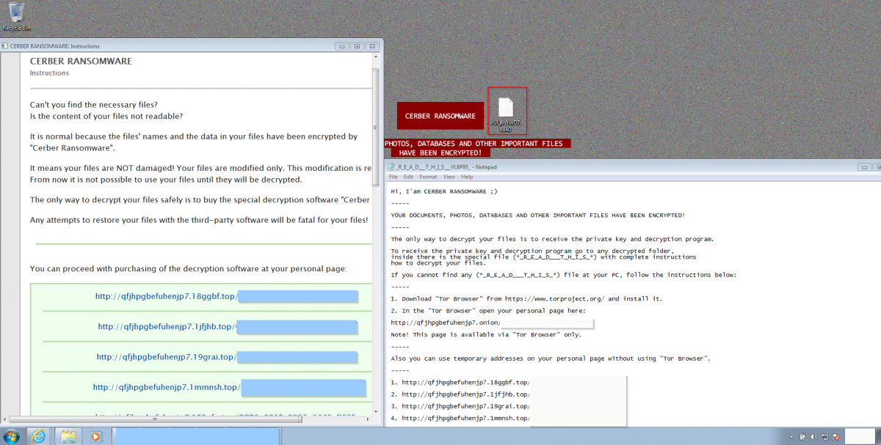Maximize the CERBER RANSOMWARE Instructions window
Image resolution: width=881 pixels, height=445 pixels.
click(357, 45)
